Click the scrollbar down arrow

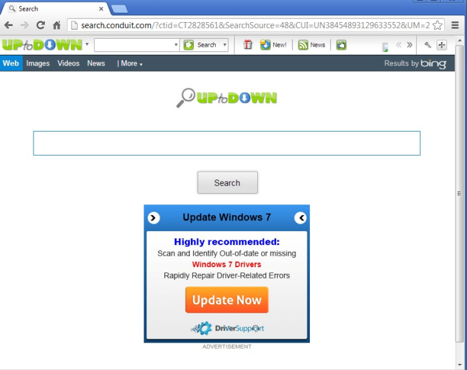459,365
